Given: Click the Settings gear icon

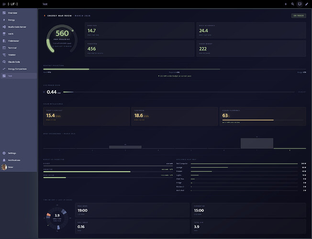Looking at the screenshot, I should coord(4,153).
